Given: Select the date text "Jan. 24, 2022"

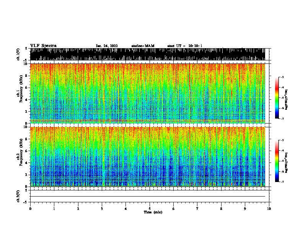Looking at the screenshot, I should (107, 46).
